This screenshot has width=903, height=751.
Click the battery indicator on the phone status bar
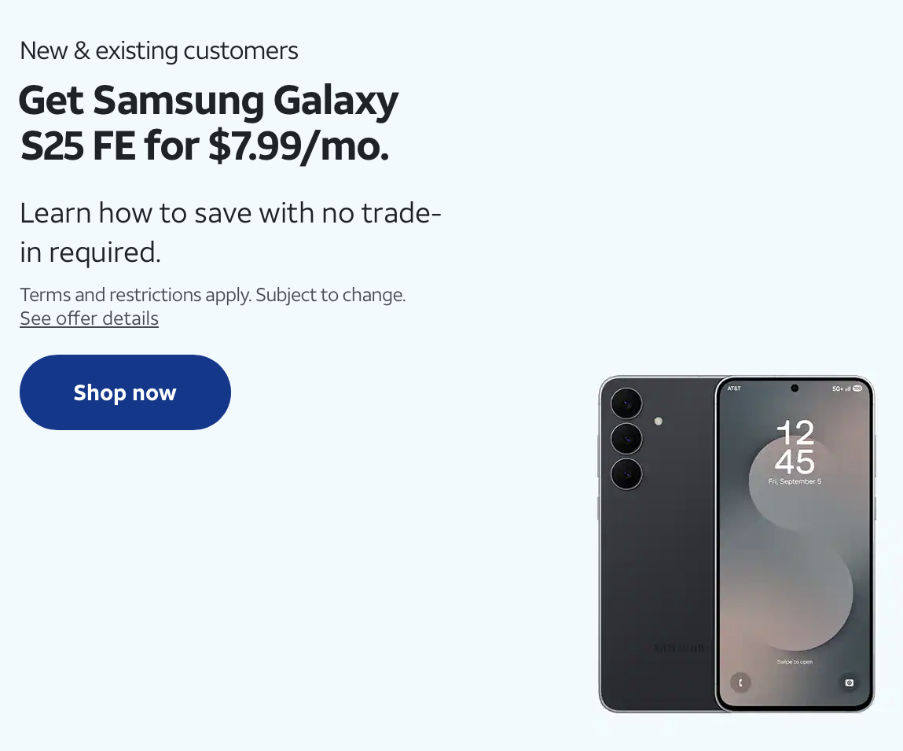click(x=857, y=388)
